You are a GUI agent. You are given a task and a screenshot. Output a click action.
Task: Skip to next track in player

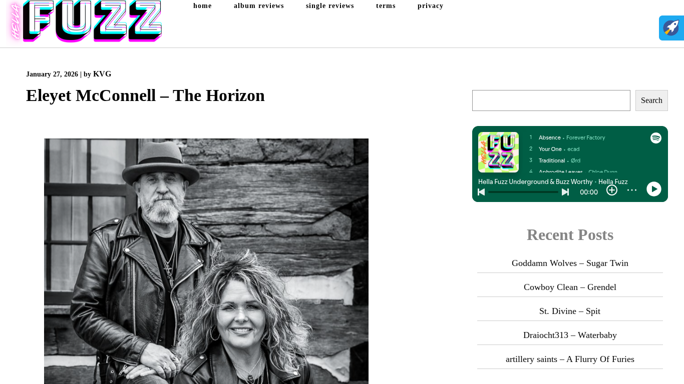565,192
